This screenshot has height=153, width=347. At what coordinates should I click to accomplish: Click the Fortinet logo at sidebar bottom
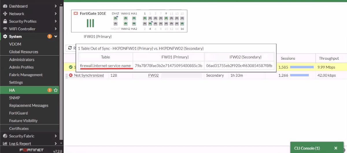[32, 150]
